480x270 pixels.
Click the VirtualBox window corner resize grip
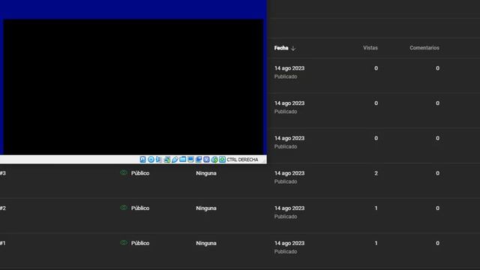pyautogui.click(x=263, y=160)
